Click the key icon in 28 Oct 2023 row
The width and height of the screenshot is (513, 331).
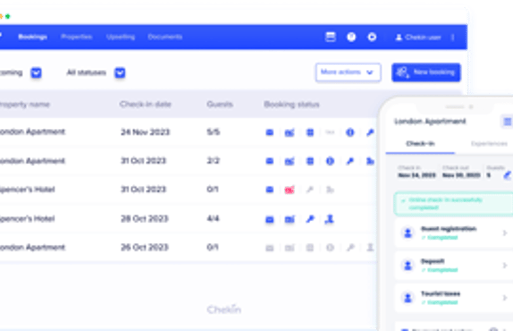(x=310, y=219)
